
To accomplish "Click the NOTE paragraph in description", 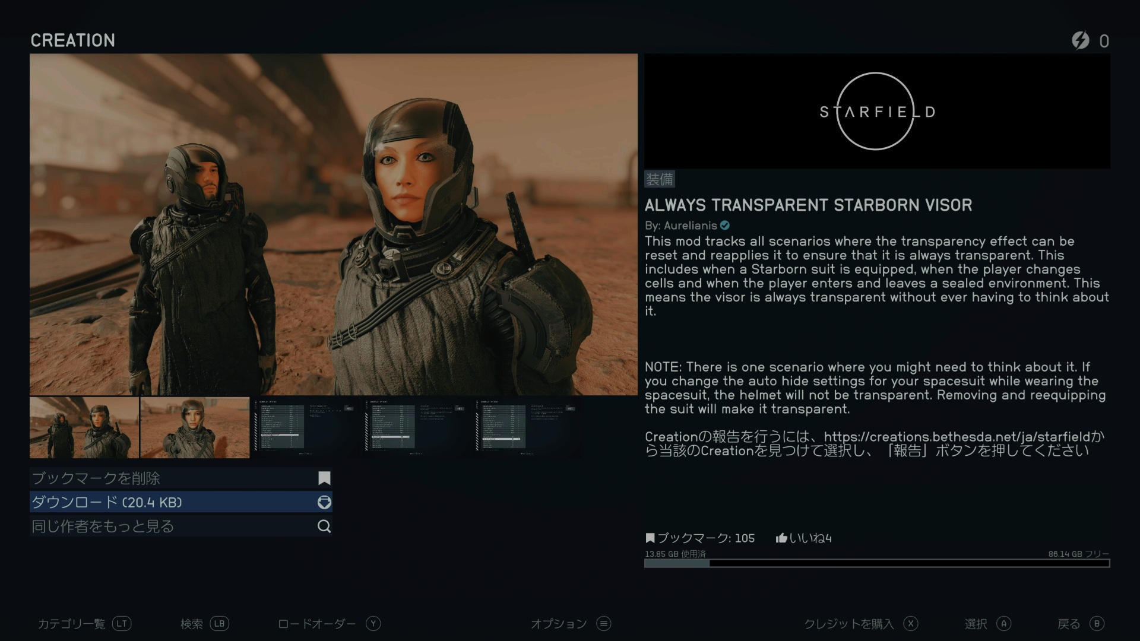I will coord(875,388).
